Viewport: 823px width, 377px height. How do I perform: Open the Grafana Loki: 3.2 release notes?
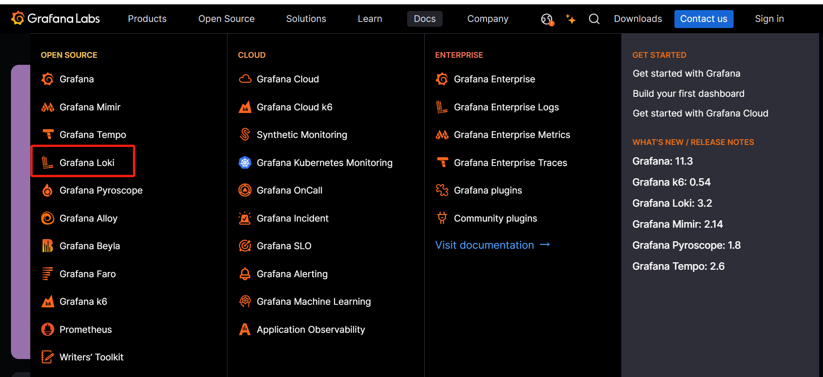point(672,203)
